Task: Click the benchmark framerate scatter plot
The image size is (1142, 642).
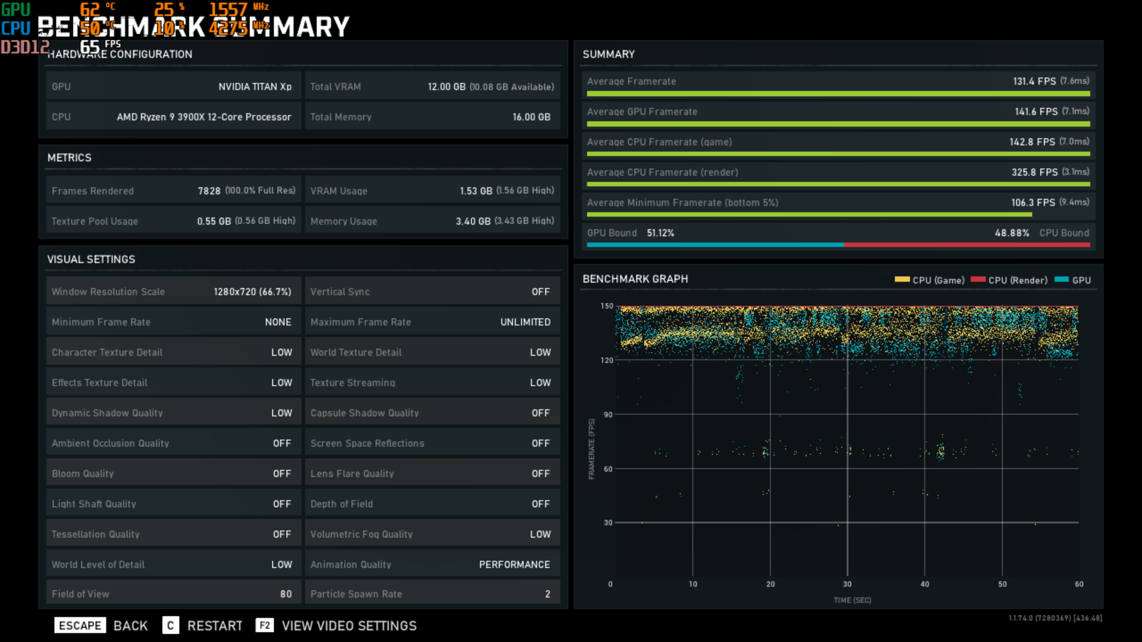Action: [847, 441]
